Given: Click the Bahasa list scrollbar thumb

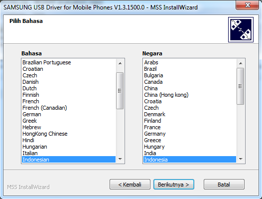Looking at the screenshot, I should (x=120, y=91).
